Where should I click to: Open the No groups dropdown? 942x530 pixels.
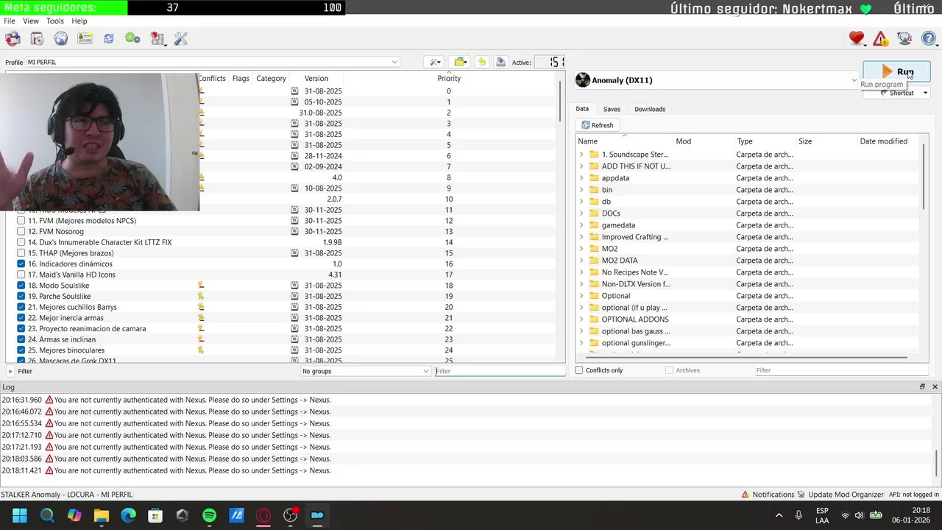tap(366, 371)
